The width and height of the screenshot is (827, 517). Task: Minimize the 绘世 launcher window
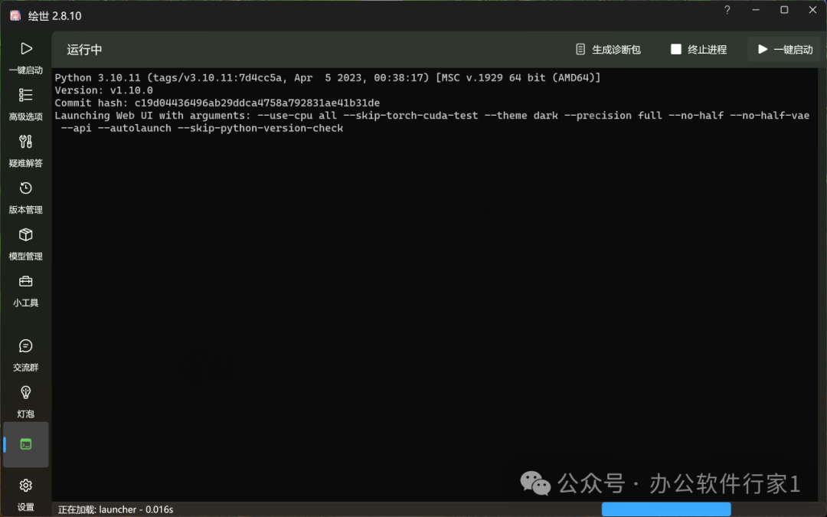(x=757, y=10)
